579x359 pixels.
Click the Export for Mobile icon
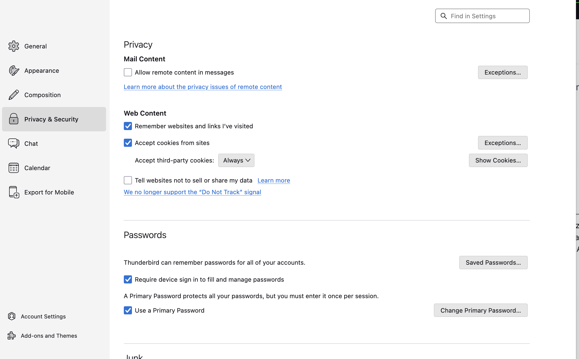14,192
